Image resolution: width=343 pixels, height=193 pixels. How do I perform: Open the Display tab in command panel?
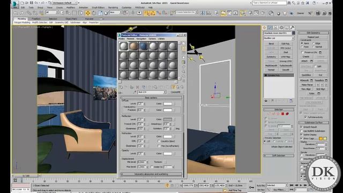(x=287, y=27)
